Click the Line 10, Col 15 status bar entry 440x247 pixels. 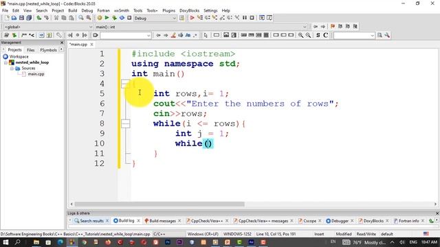click(276, 234)
